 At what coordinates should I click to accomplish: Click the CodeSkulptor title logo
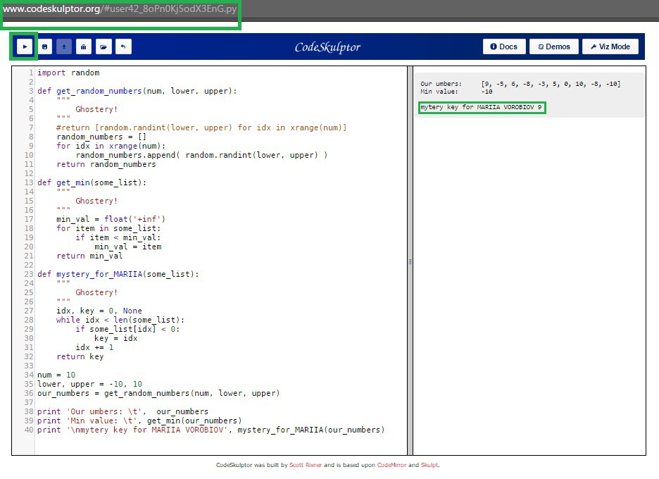(x=327, y=47)
